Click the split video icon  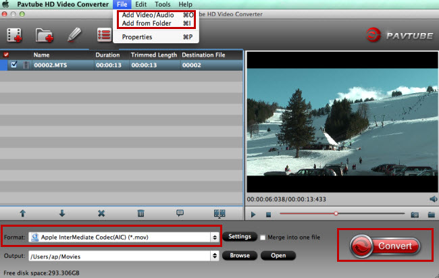click(219, 214)
